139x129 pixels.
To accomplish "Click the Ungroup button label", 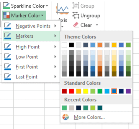I will 90,16.
